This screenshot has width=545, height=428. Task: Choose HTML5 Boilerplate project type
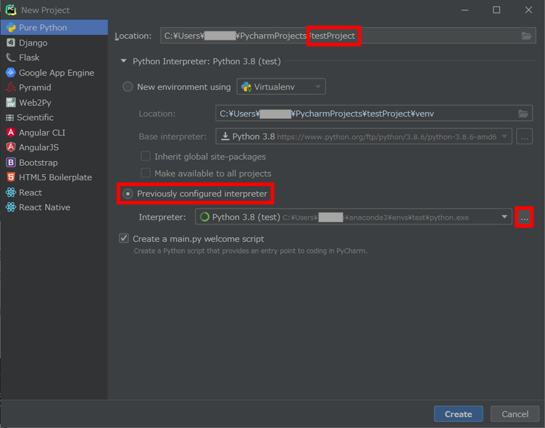(x=54, y=177)
